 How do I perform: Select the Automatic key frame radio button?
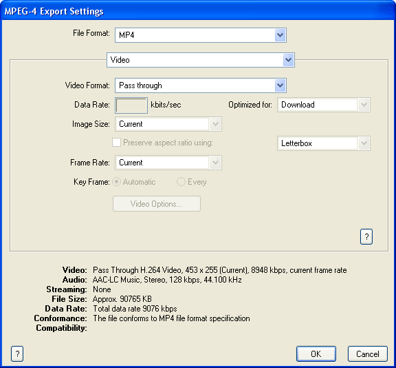pyautogui.click(x=116, y=182)
